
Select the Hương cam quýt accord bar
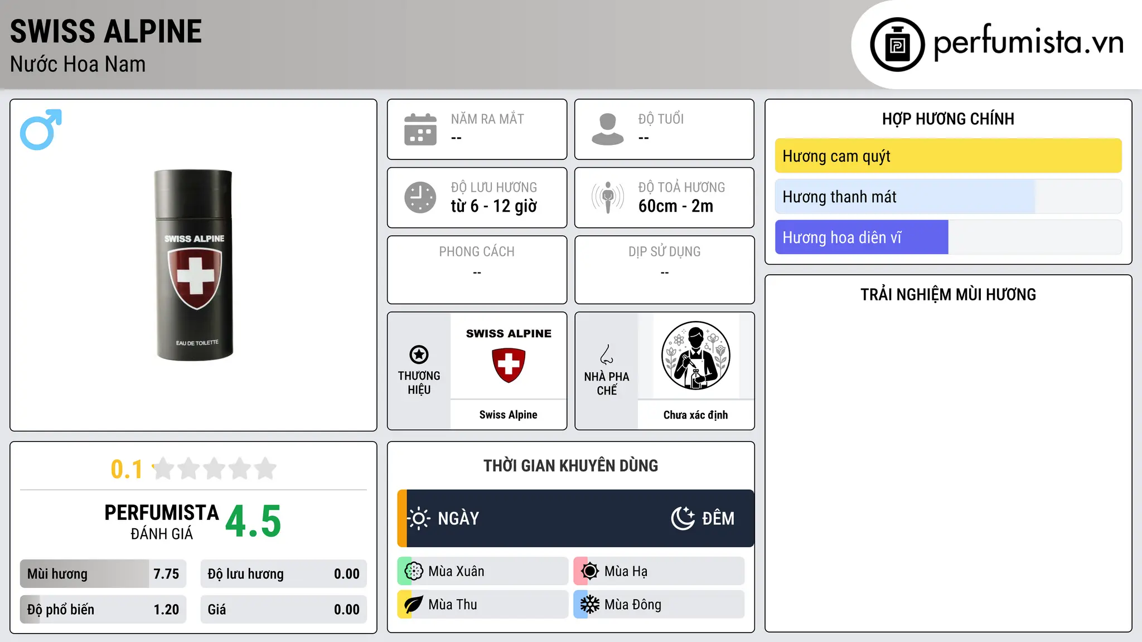(948, 156)
